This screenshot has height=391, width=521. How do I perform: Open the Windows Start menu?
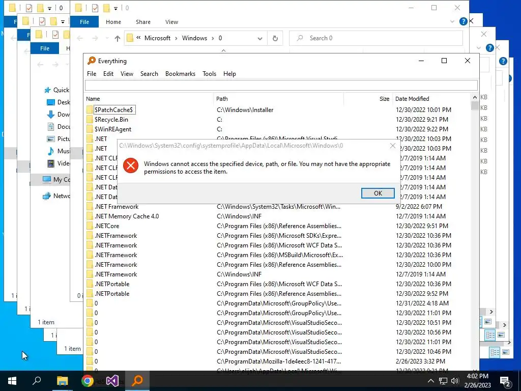coord(12,381)
